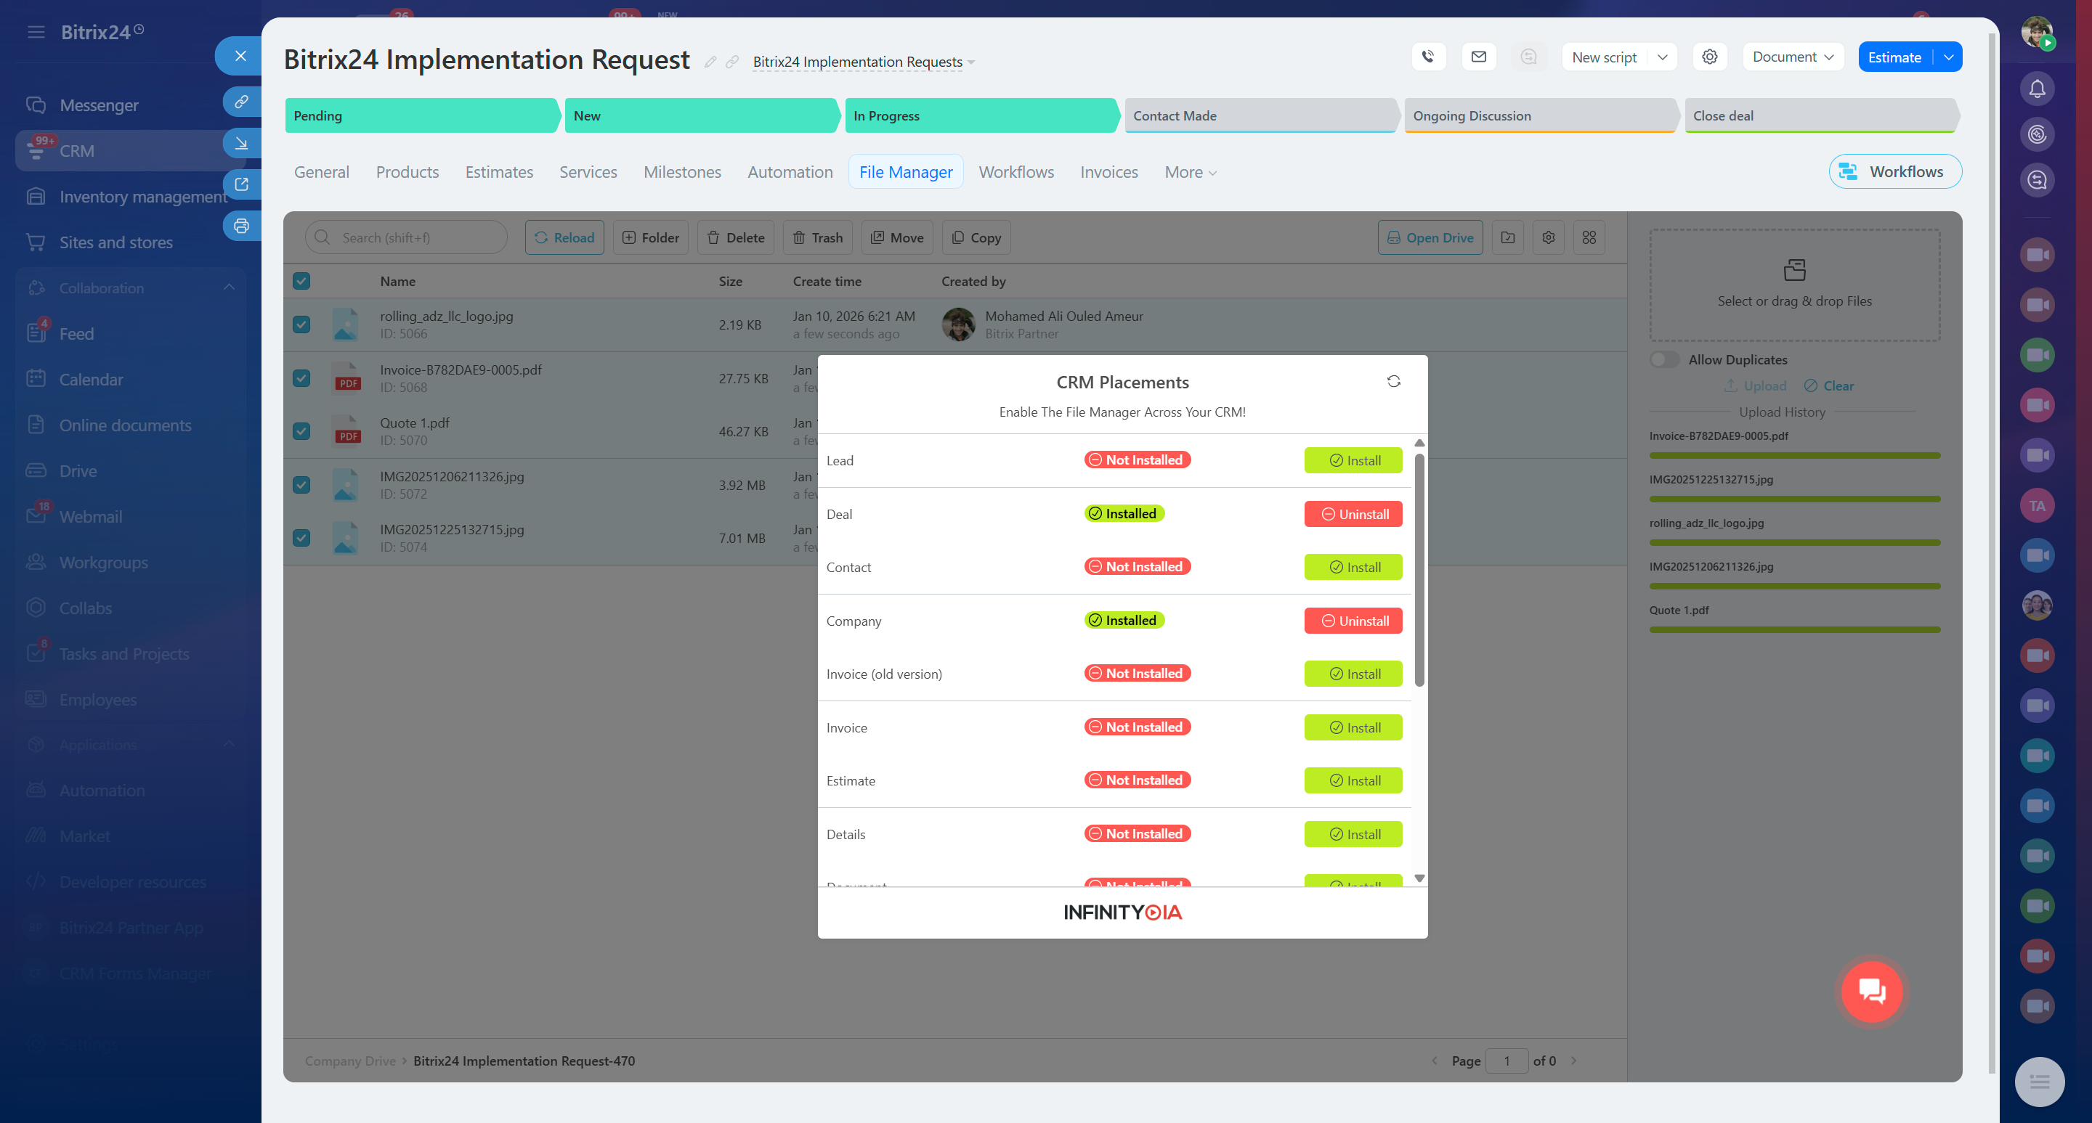Click the email envelope icon in header
The image size is (2092, 1123).
[1478, 57]
